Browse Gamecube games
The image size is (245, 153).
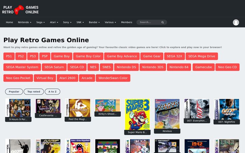[x=203, y=67]
